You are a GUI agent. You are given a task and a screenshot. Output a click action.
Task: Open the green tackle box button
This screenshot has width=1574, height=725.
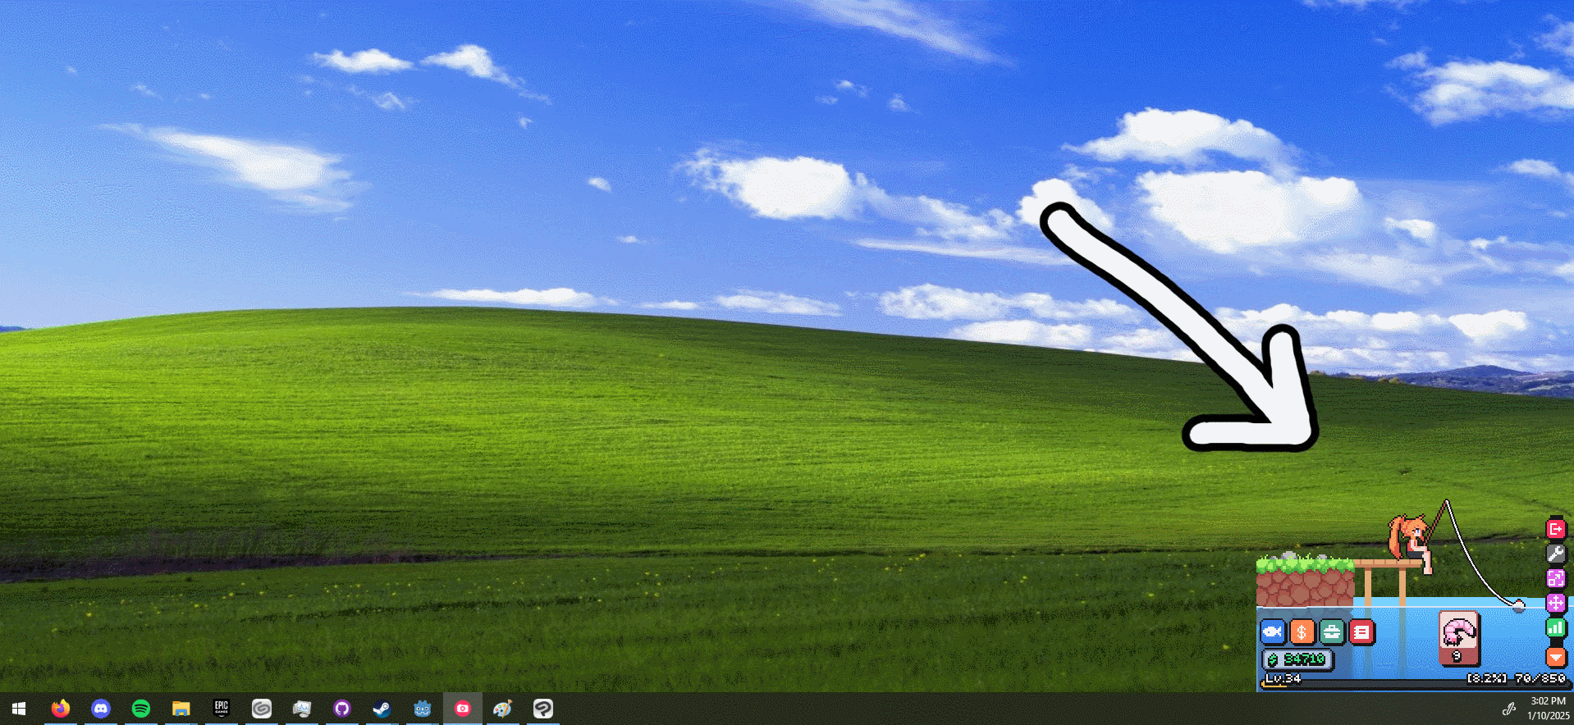1331,632
